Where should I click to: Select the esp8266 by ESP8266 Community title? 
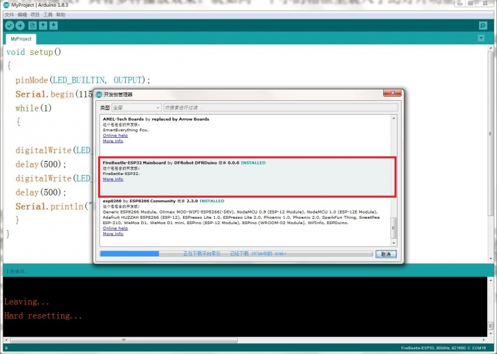click(x=139, y=201)
